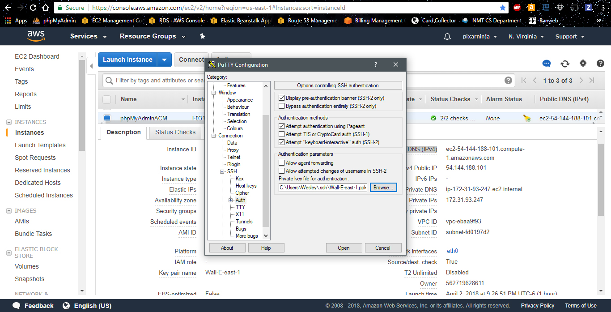Open the Resource Groups dropdown

pos(152,36)
